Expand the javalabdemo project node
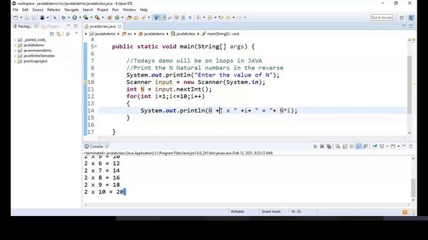Viewport: 428px width, 240px height. click(x=15, y=45)
